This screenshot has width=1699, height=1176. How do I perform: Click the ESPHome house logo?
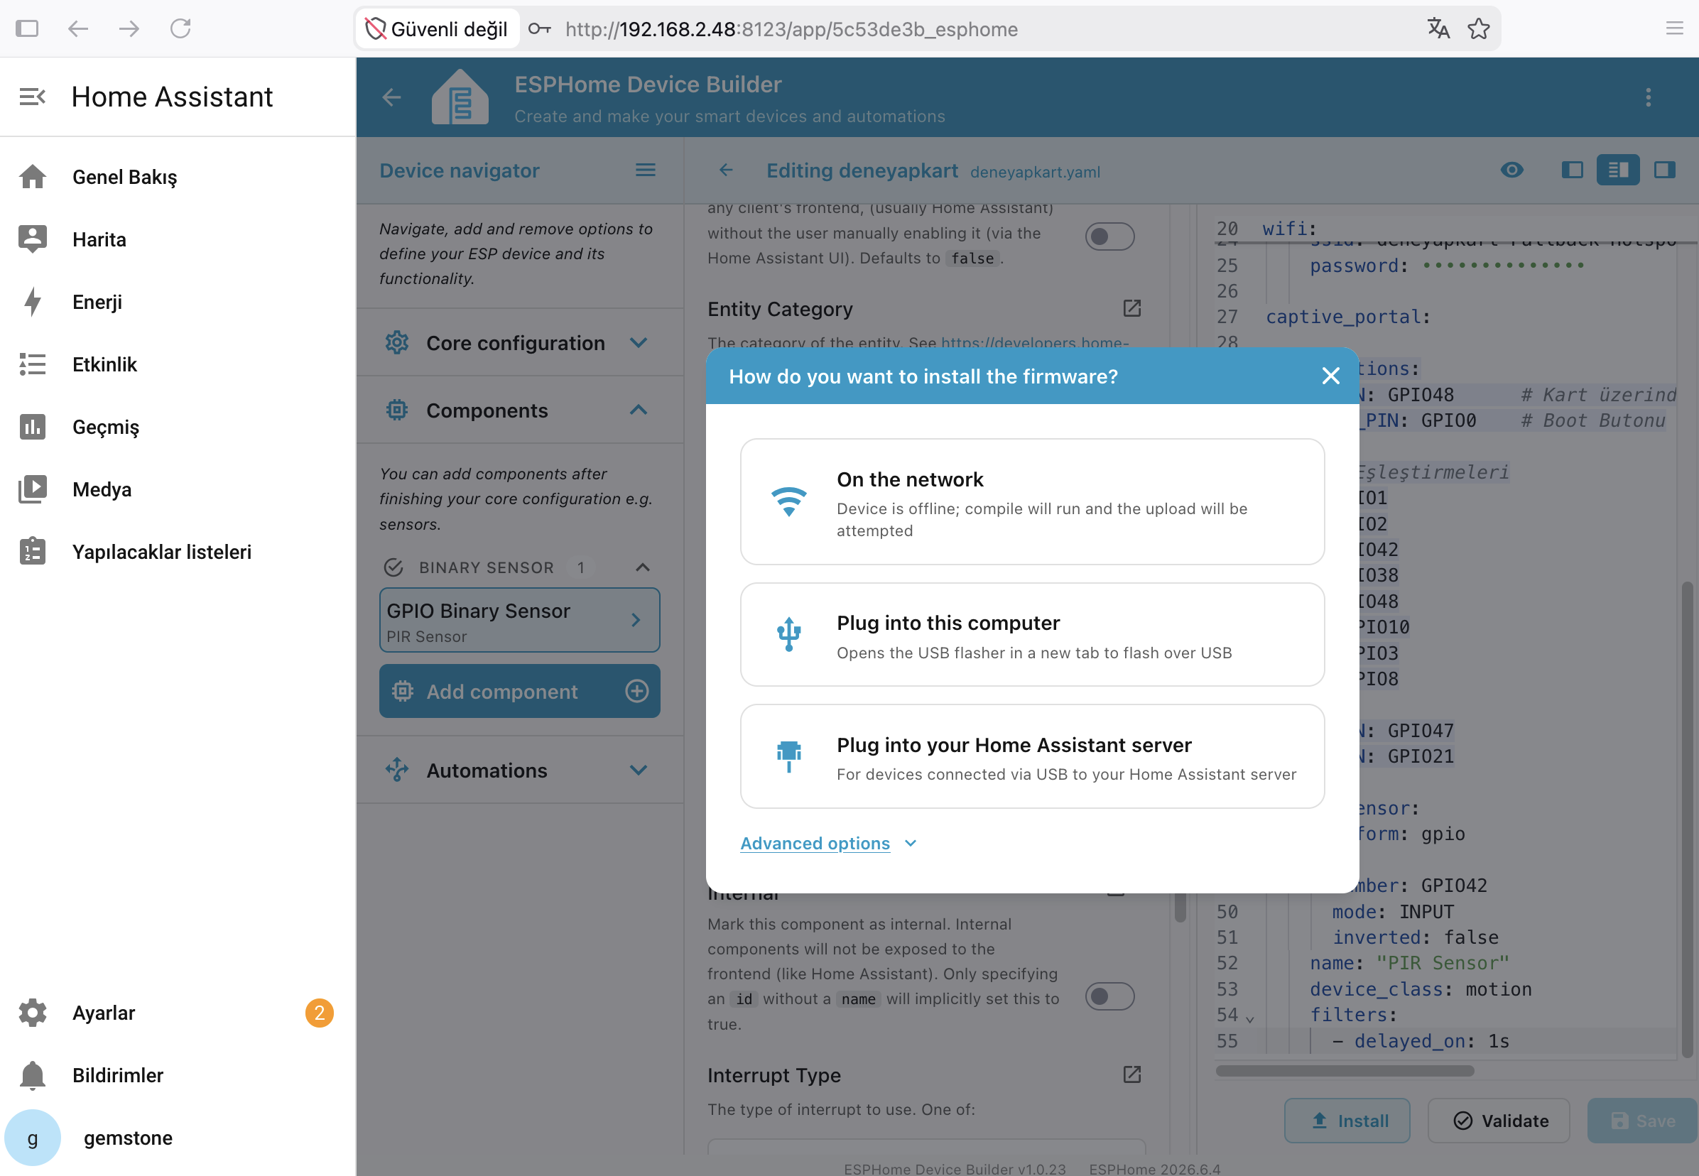[460, 97]
